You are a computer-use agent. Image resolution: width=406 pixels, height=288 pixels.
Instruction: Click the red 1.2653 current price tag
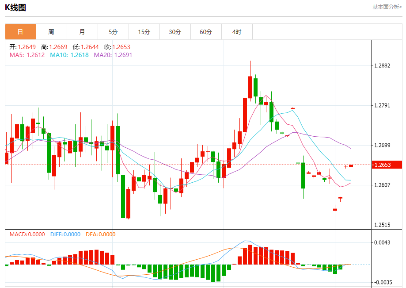pyautogui.click(x=387, y=165)
